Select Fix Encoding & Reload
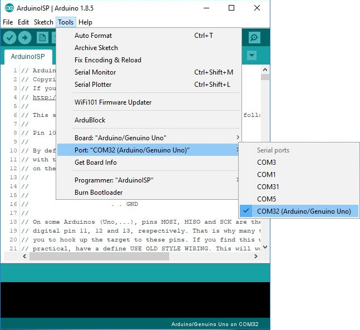Screen dimensions: 360x330 (x=149, y=60)
